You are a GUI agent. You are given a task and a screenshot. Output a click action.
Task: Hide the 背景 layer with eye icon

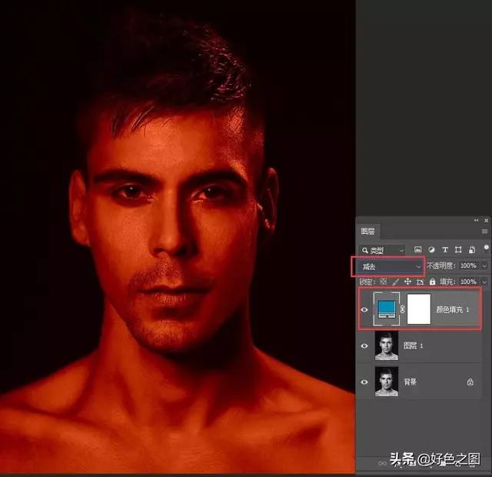364,382
